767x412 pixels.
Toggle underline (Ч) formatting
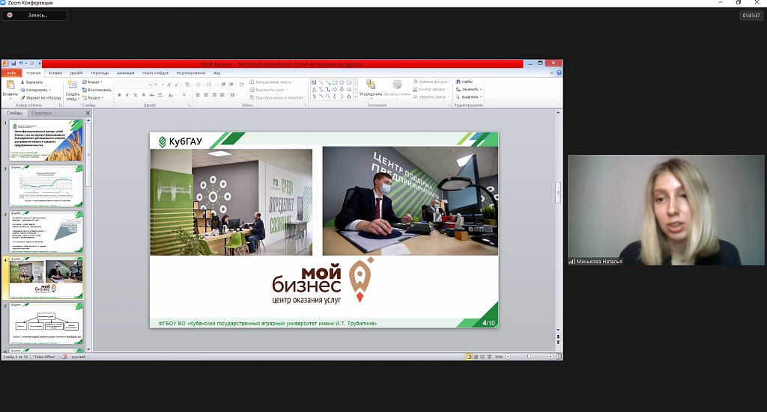click(x=135, y=95)
